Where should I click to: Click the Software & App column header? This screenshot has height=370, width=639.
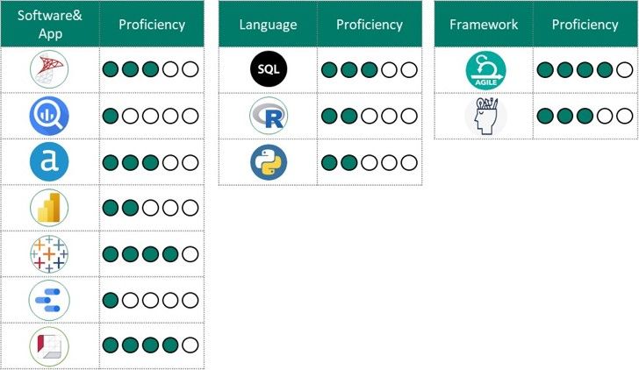[x=49, y=24]
